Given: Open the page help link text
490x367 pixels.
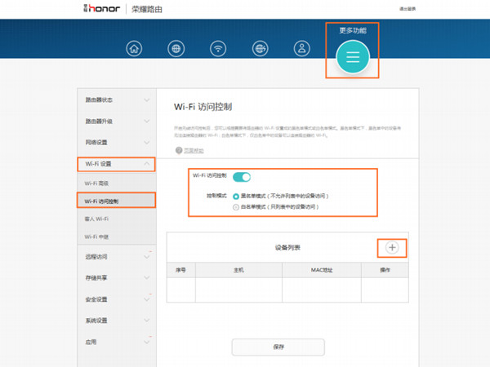Looking at the screenshot, I should 194,150.
